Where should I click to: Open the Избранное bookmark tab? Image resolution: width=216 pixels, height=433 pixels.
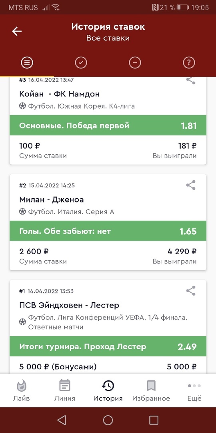coord(151,391)
